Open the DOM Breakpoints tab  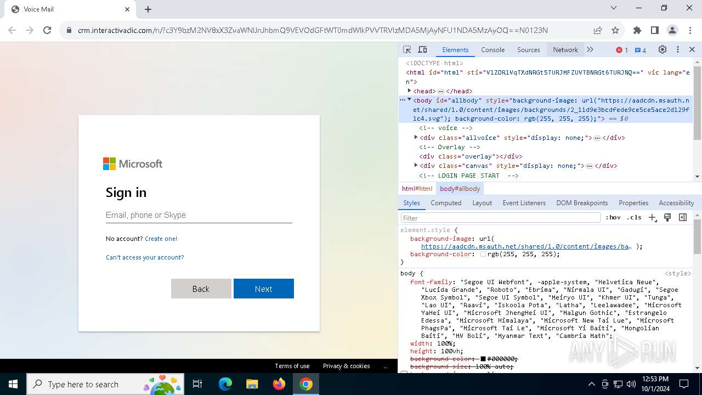pyautogui.click(x=582, y=203)
